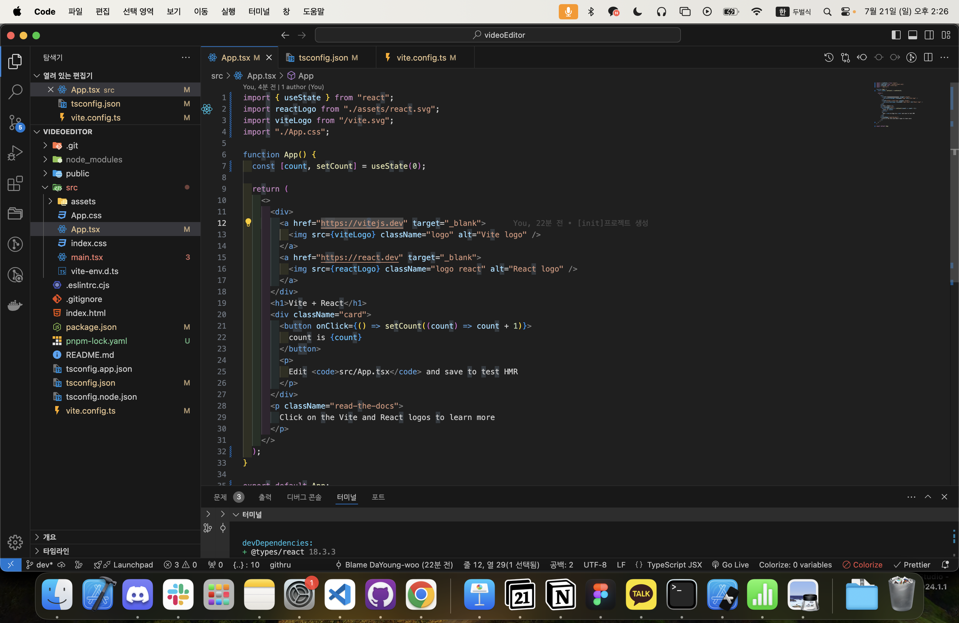
Task: Open Run and Debug view
Action: click(15, 153)
